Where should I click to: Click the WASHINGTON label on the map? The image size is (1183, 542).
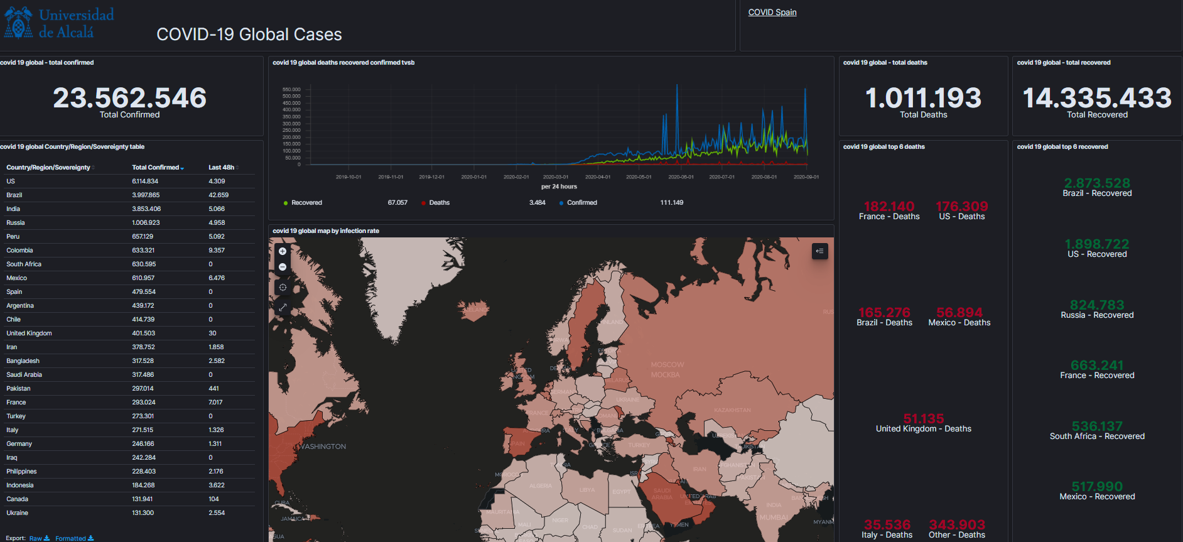click(323, 447)
